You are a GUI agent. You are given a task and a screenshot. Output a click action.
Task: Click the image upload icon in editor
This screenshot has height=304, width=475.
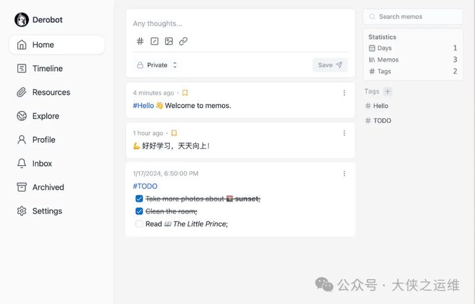click(169, 41)
